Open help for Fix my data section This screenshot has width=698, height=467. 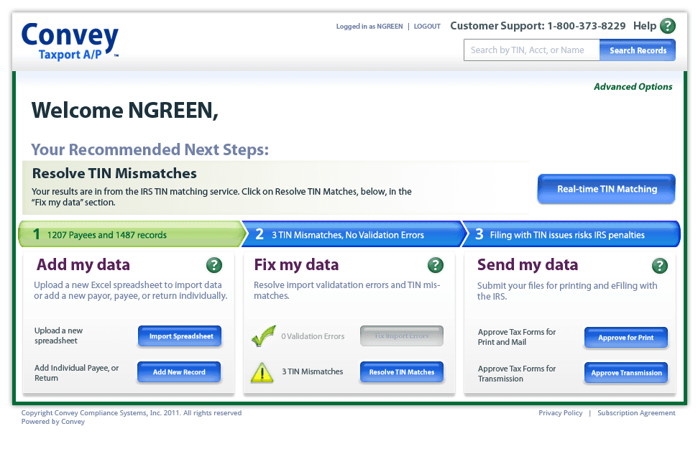coord(436,265)
